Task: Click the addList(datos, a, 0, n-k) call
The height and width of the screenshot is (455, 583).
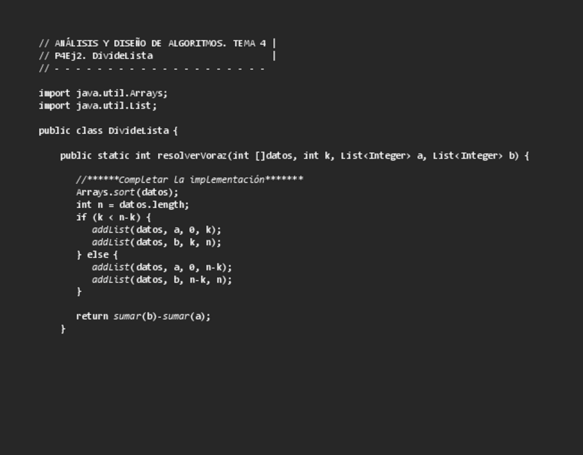Action: coord(162,267)
